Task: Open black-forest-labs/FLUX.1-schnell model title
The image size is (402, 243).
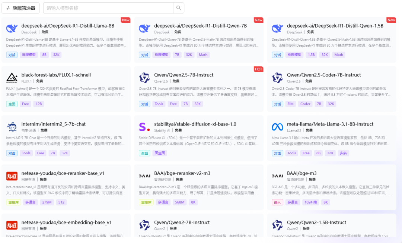Action: (x=56, y=75)
